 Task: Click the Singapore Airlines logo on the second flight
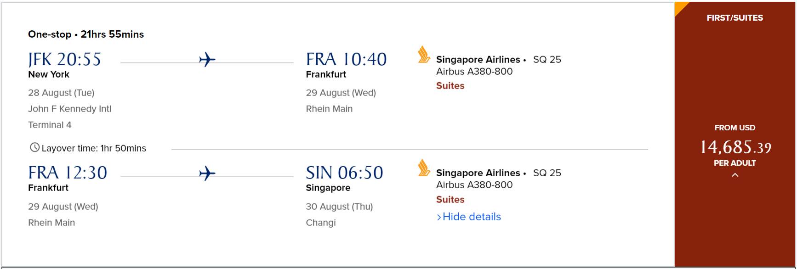(x=424, y=168)
